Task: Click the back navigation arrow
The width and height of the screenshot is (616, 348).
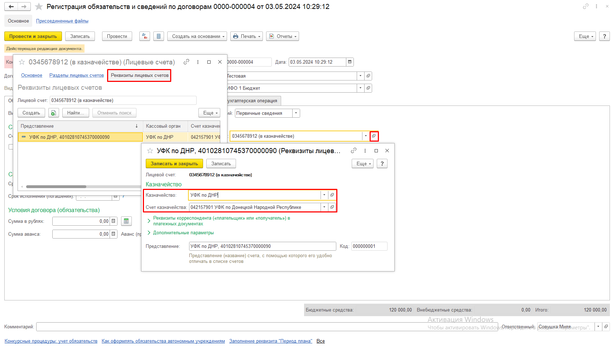Action: [x=11, y=6]
